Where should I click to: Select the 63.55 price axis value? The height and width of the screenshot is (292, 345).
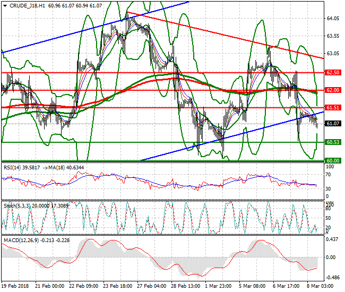click(333, 36)
